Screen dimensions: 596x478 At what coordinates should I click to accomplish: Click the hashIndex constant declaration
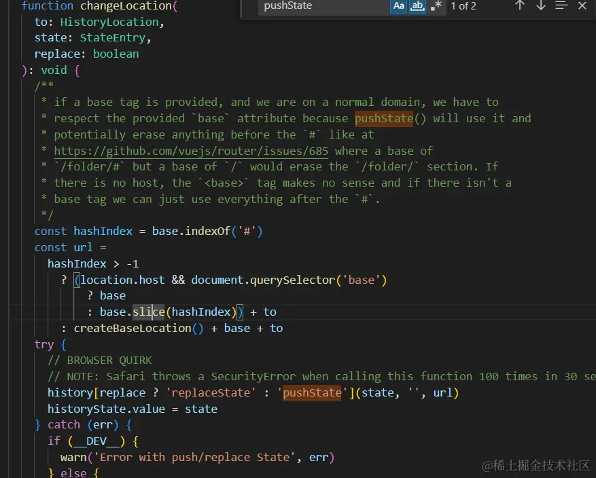[x=103, y=232]
